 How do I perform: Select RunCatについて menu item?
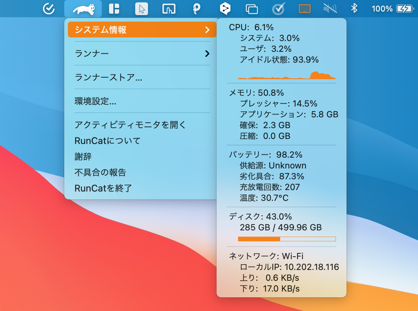tap(142, 141)
